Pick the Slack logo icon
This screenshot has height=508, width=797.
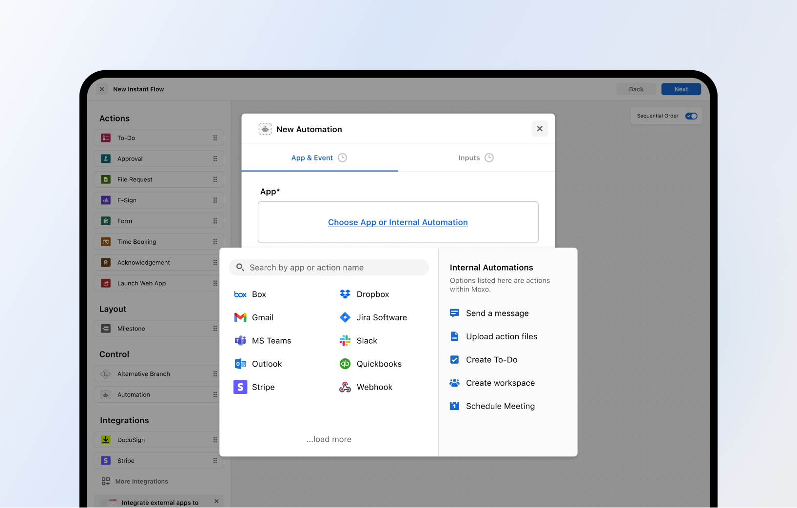345,341
